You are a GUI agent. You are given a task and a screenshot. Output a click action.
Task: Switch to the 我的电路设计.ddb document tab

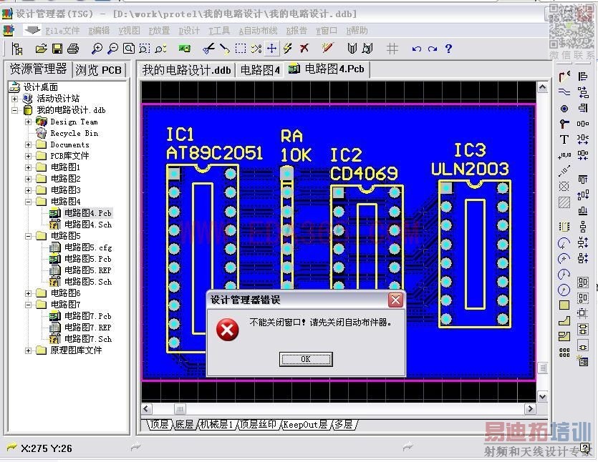186,70
